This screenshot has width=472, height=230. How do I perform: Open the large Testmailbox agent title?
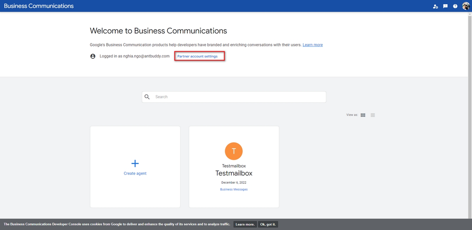pyautogui.click(x=234, y=173)
